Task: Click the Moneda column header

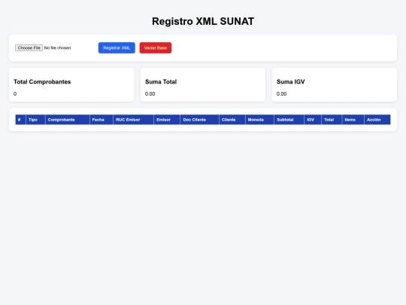Action: coord(259,120)
